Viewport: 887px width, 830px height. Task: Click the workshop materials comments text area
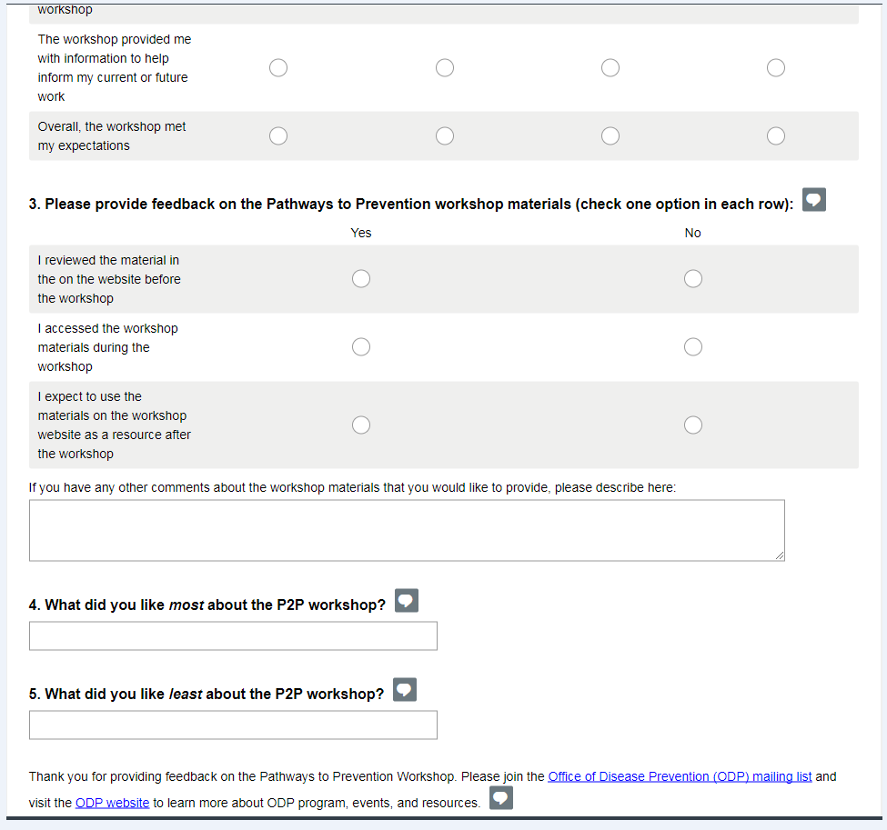pos(406,529)
